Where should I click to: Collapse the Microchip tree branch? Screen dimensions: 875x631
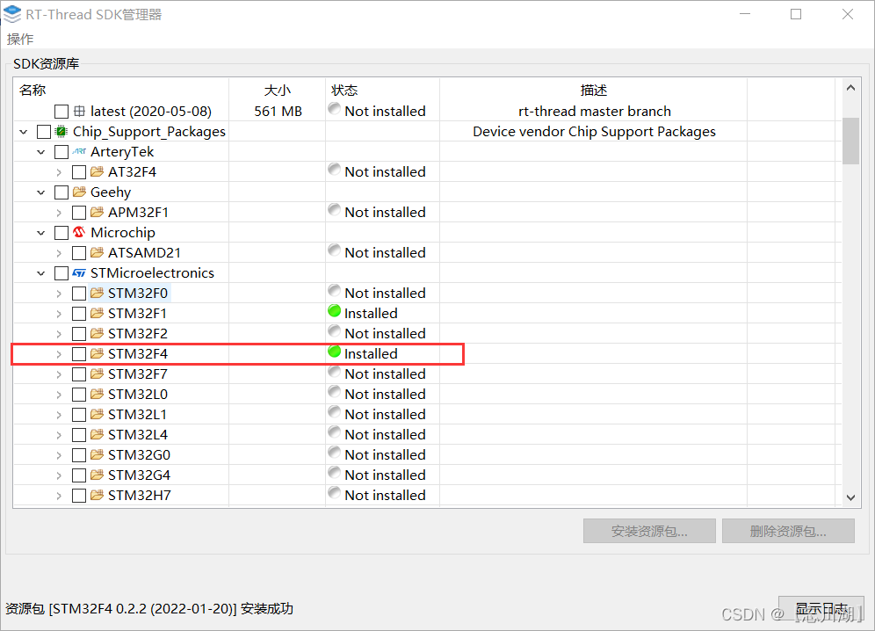pos(40,232)
